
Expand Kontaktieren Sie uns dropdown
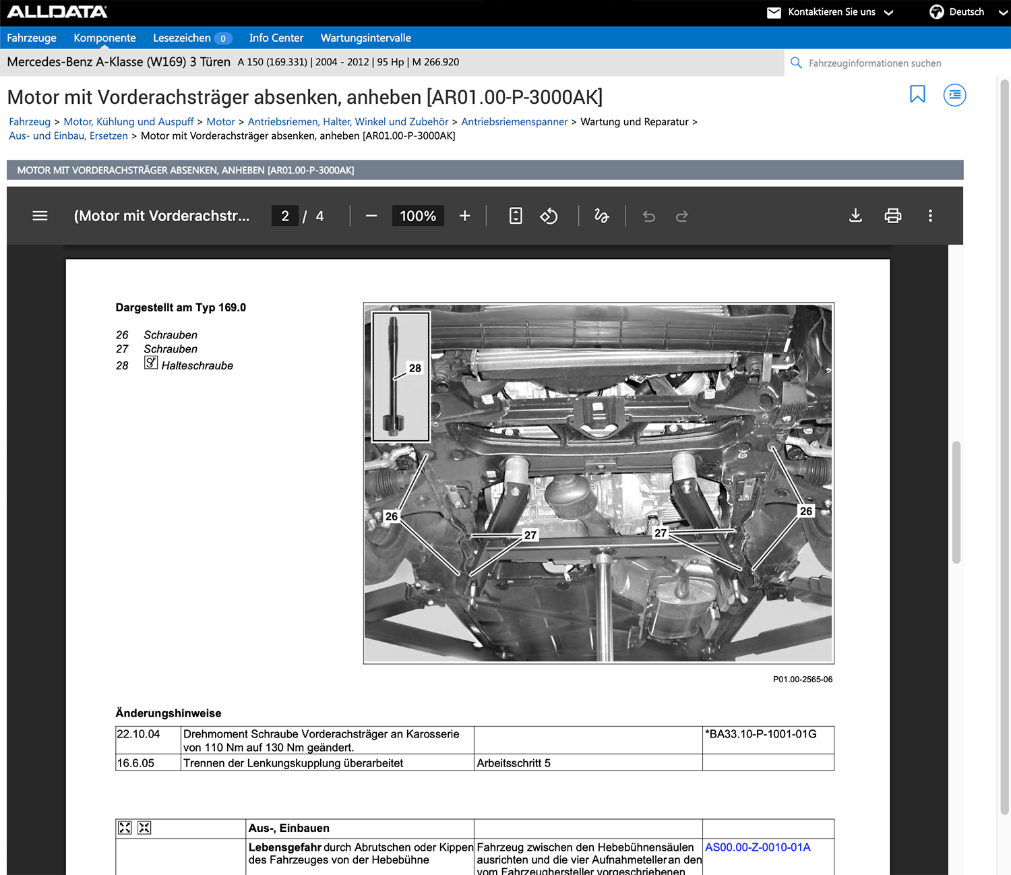pos(840,12)
